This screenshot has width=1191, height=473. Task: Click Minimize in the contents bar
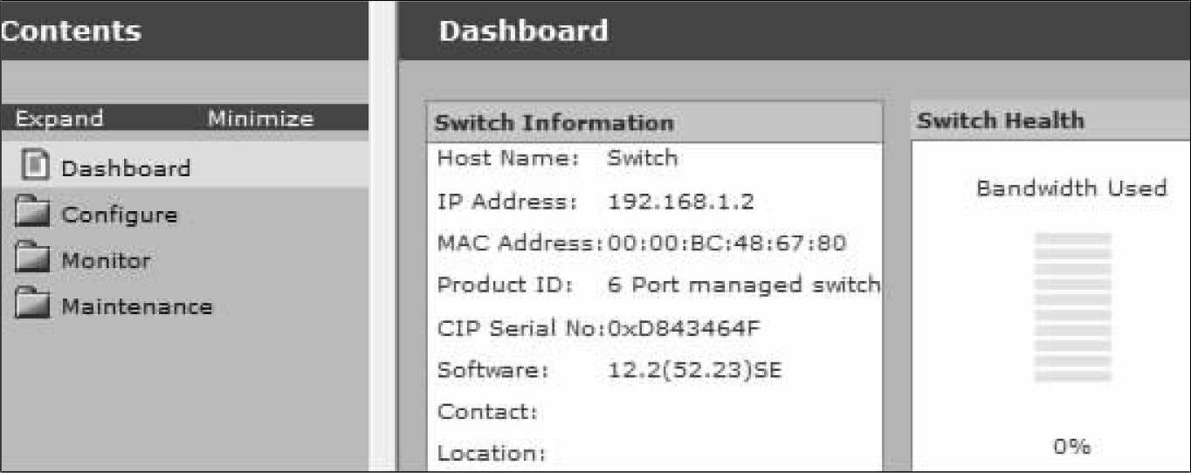[x=260, y=119]
